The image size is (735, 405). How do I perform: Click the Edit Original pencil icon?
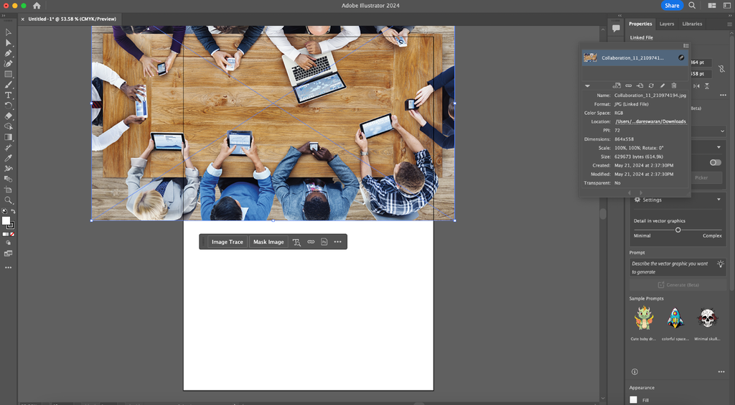(663, 85)
